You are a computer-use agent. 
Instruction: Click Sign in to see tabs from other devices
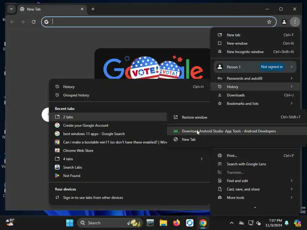[x=130, y=198]
